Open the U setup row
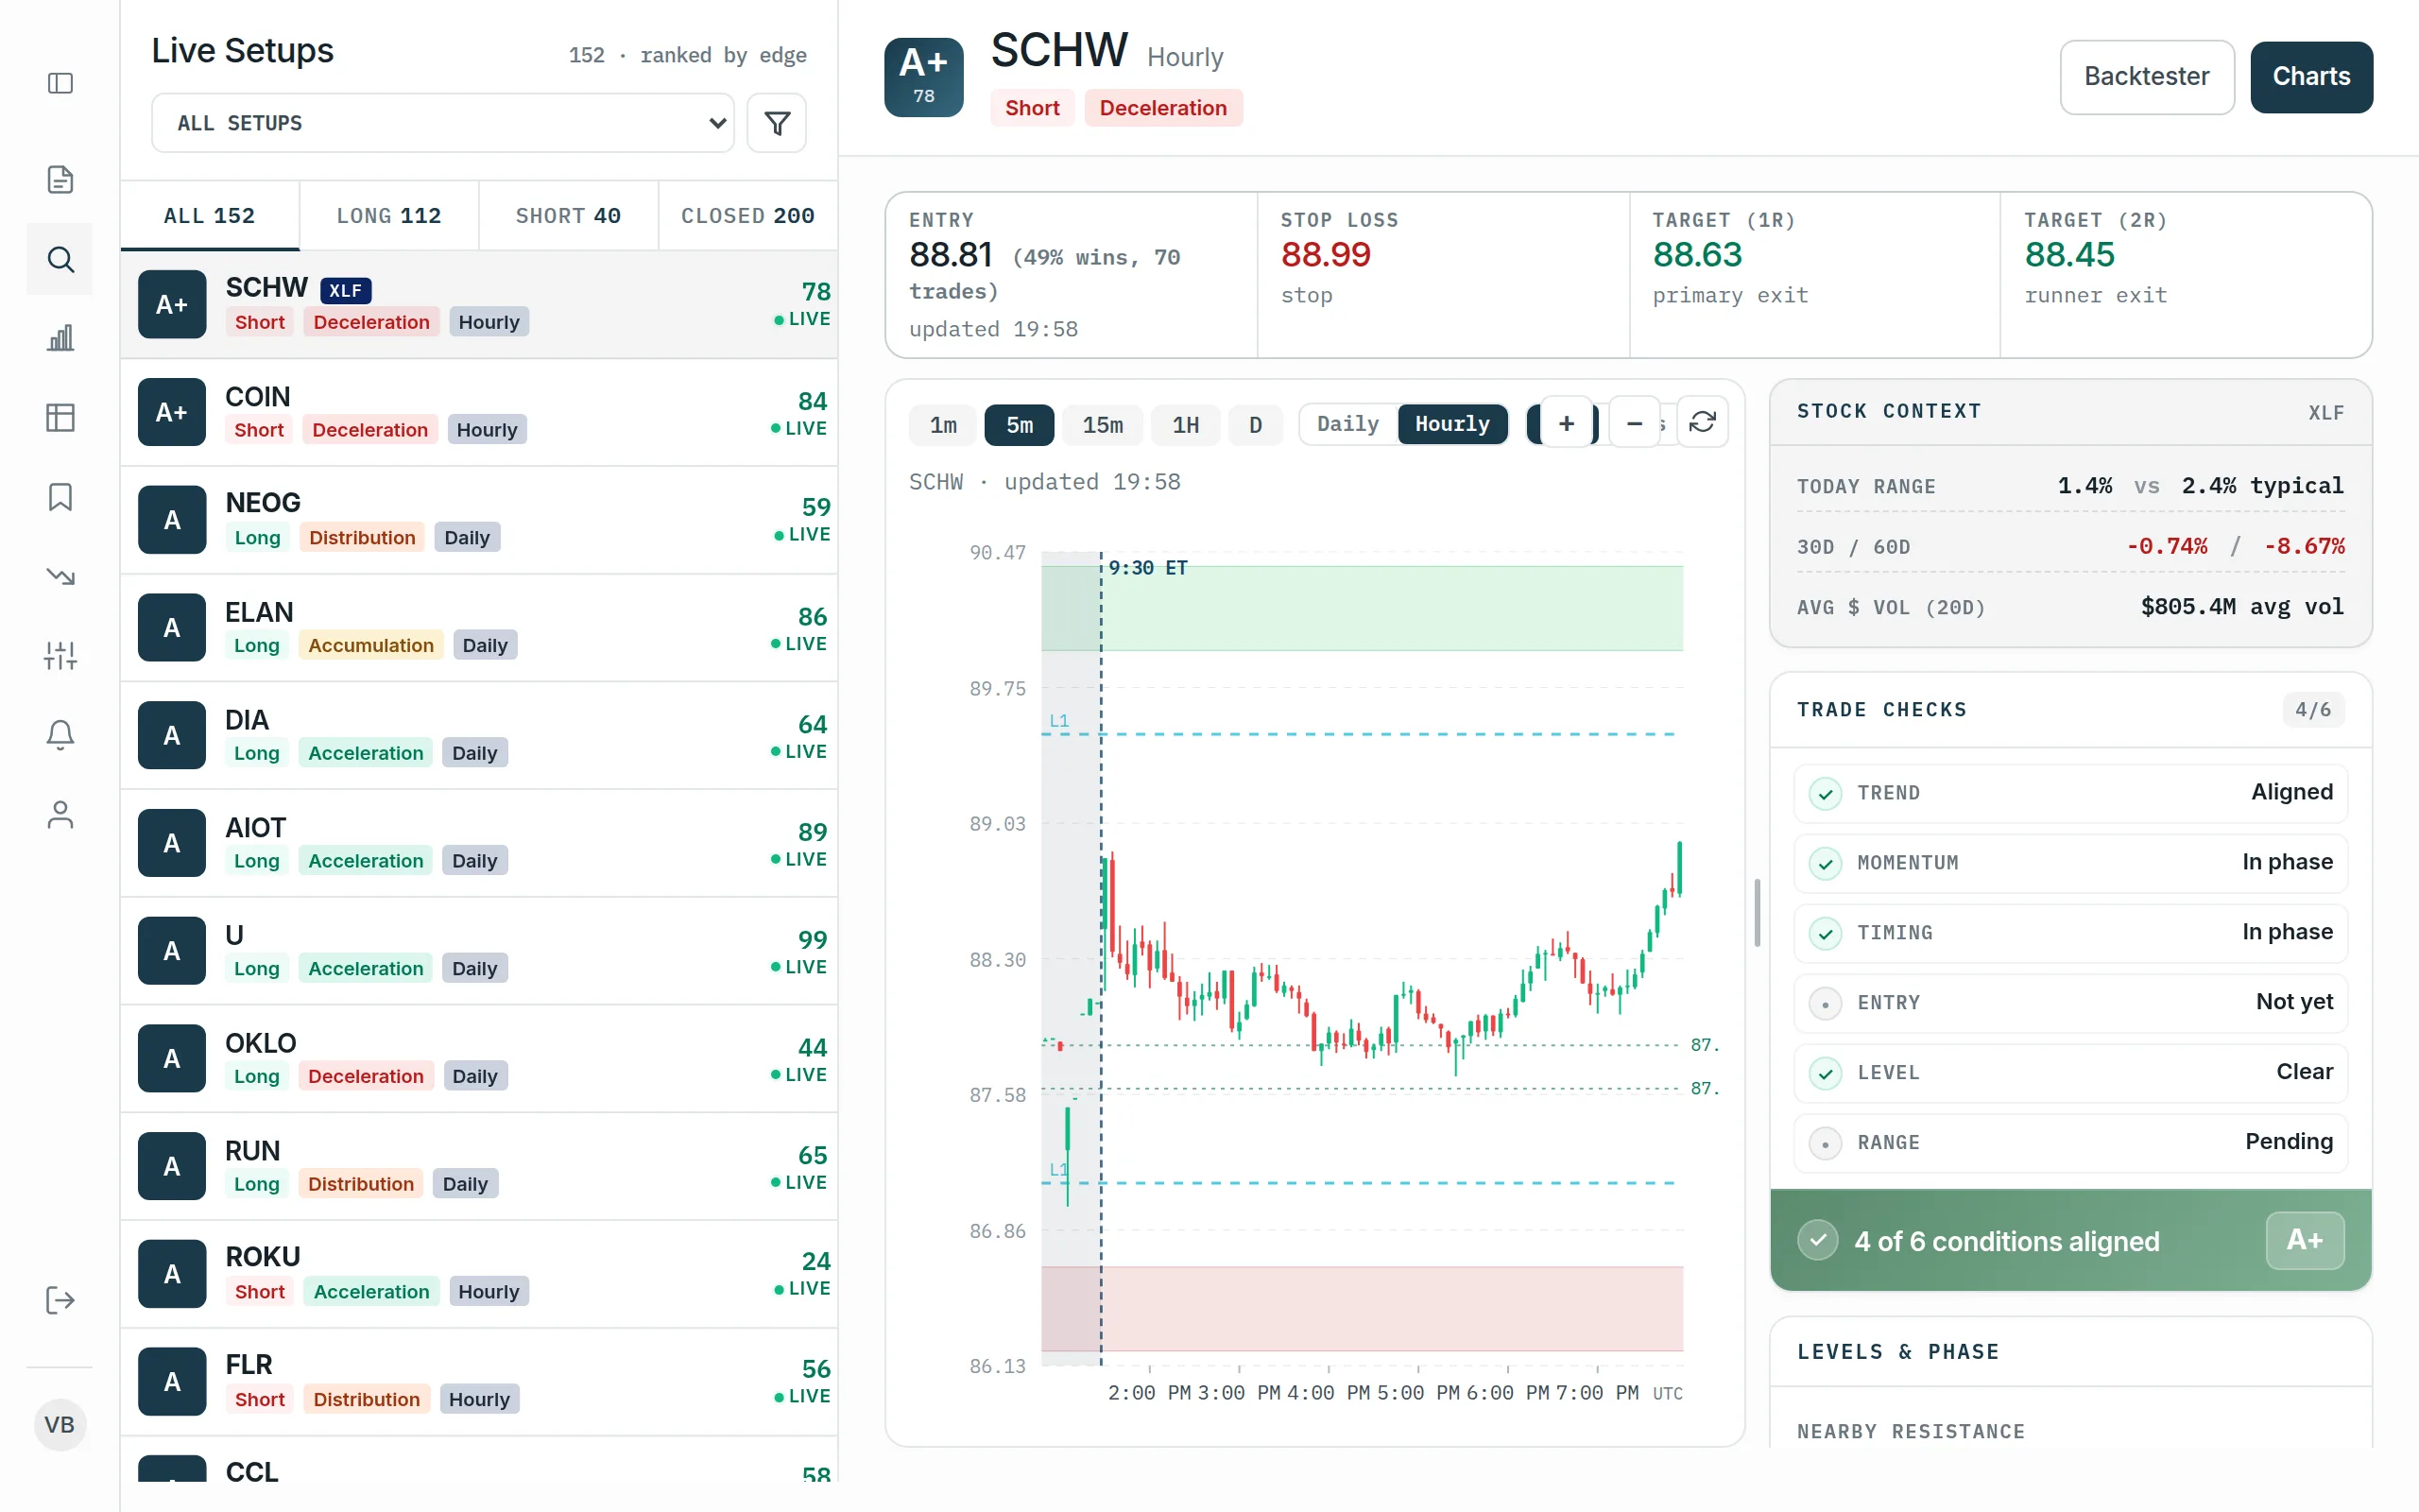Image resolution: width=2419 pixels, height=1512 pixels. [479, 951]
